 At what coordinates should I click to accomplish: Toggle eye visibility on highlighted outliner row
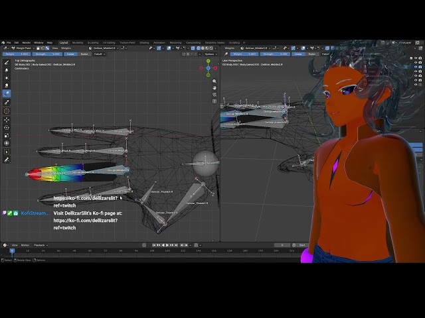point(416,67)
